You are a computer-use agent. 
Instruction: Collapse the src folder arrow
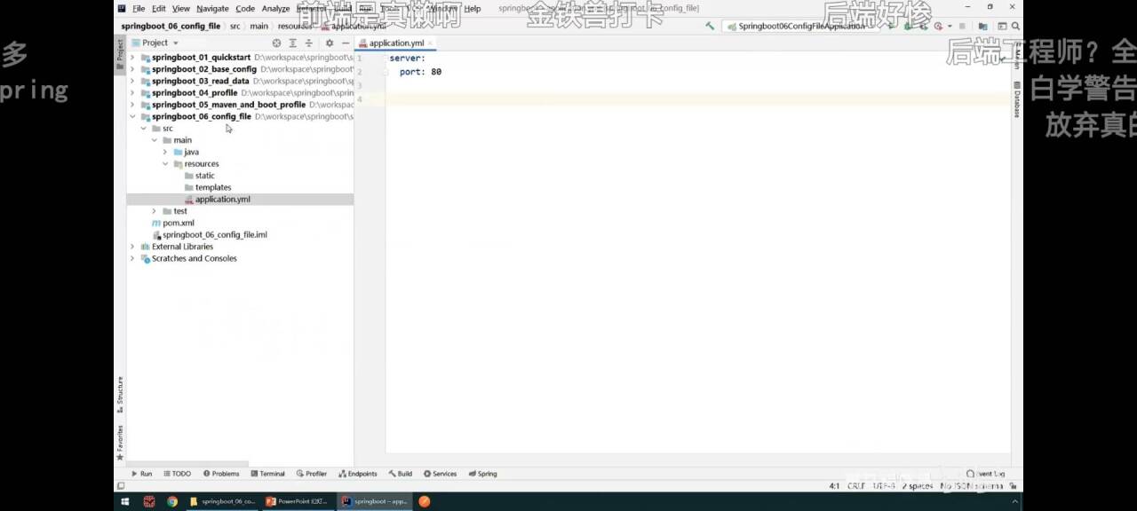coord(144,129)
